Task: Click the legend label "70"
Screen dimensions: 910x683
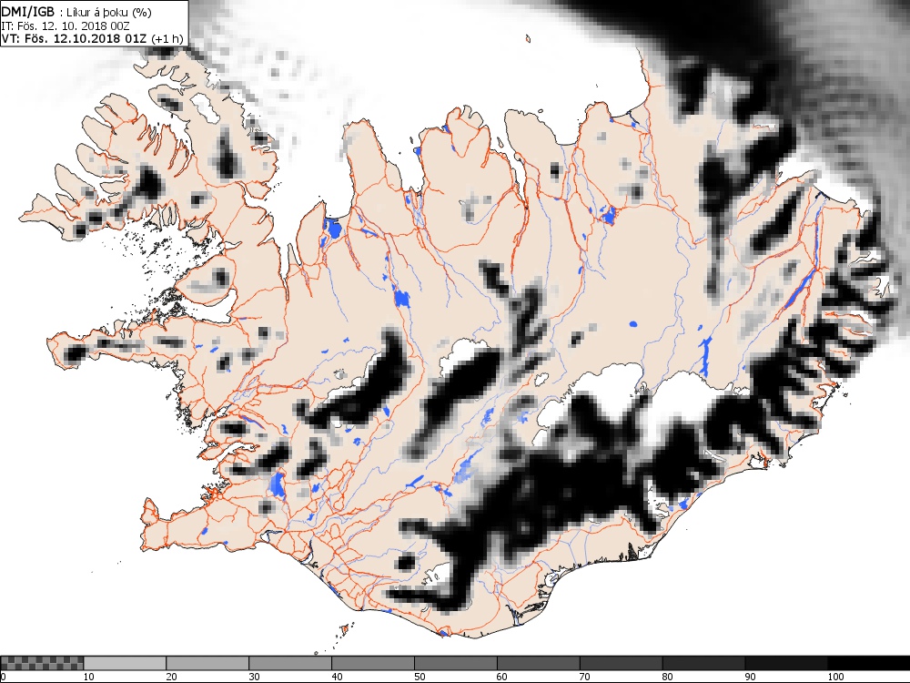Action: click(585, 677)
